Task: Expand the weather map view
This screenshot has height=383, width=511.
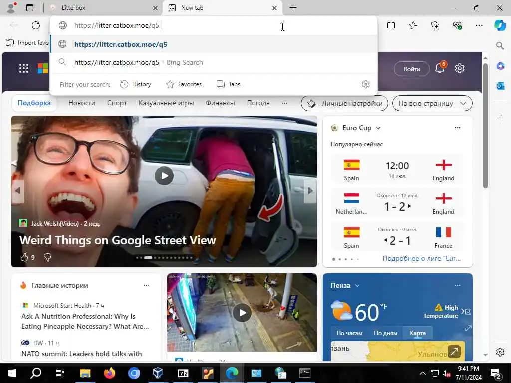Action: tap(454, 352)
